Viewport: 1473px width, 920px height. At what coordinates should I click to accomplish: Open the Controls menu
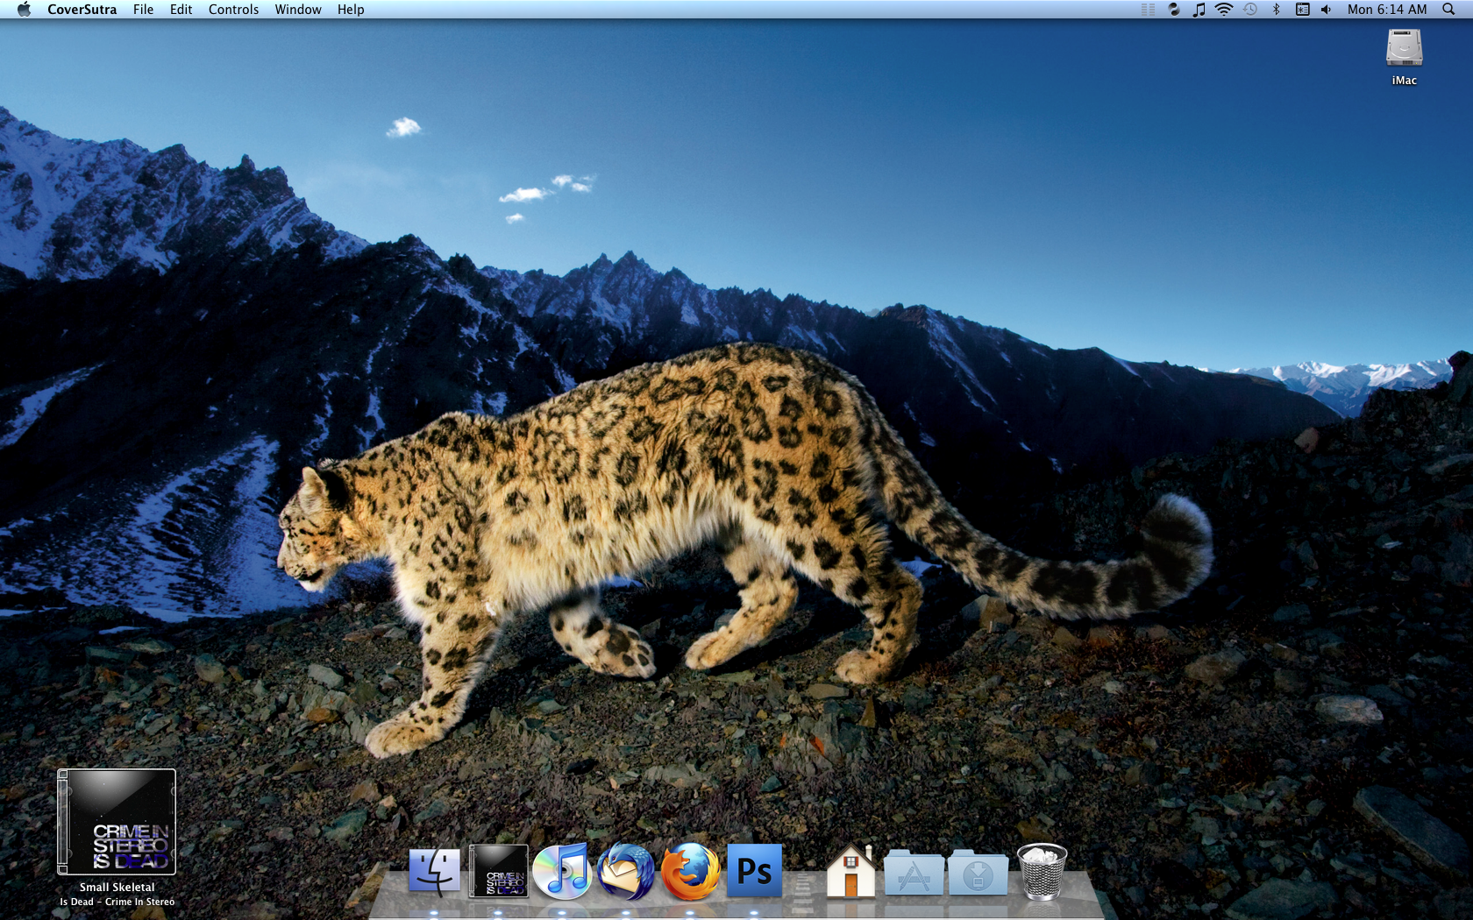tap(233, 10)
